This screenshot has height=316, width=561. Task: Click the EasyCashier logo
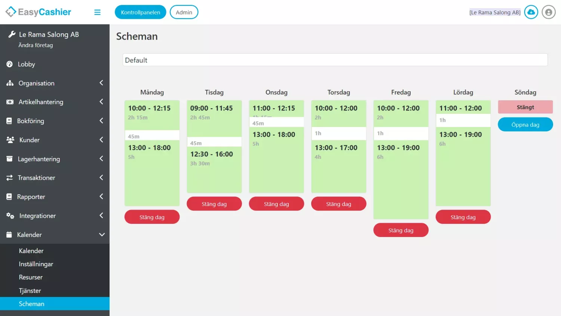coord(38,12)
